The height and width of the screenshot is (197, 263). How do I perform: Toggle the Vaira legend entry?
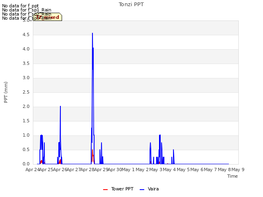pos(149,189)
